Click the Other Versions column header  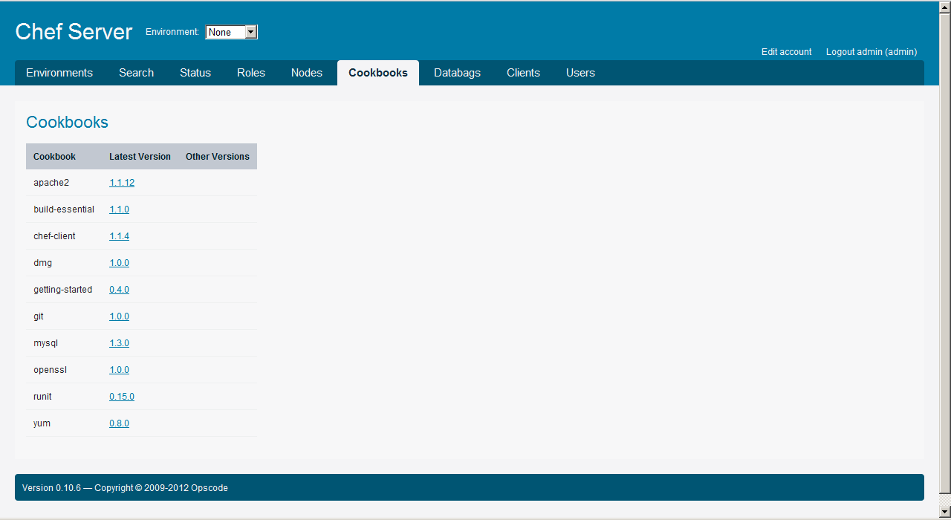click(x=218, y=157)
